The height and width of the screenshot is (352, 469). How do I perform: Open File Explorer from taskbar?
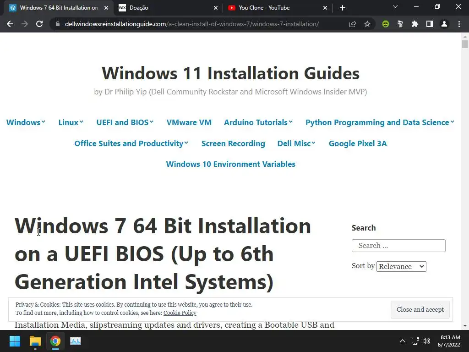pos(35,341)
